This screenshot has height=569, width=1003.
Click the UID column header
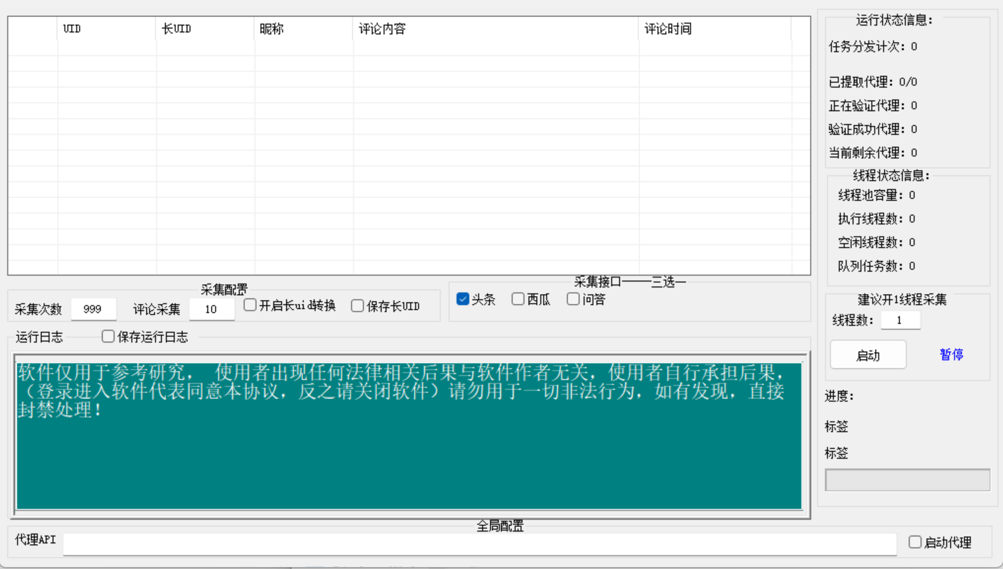point(106,29)
